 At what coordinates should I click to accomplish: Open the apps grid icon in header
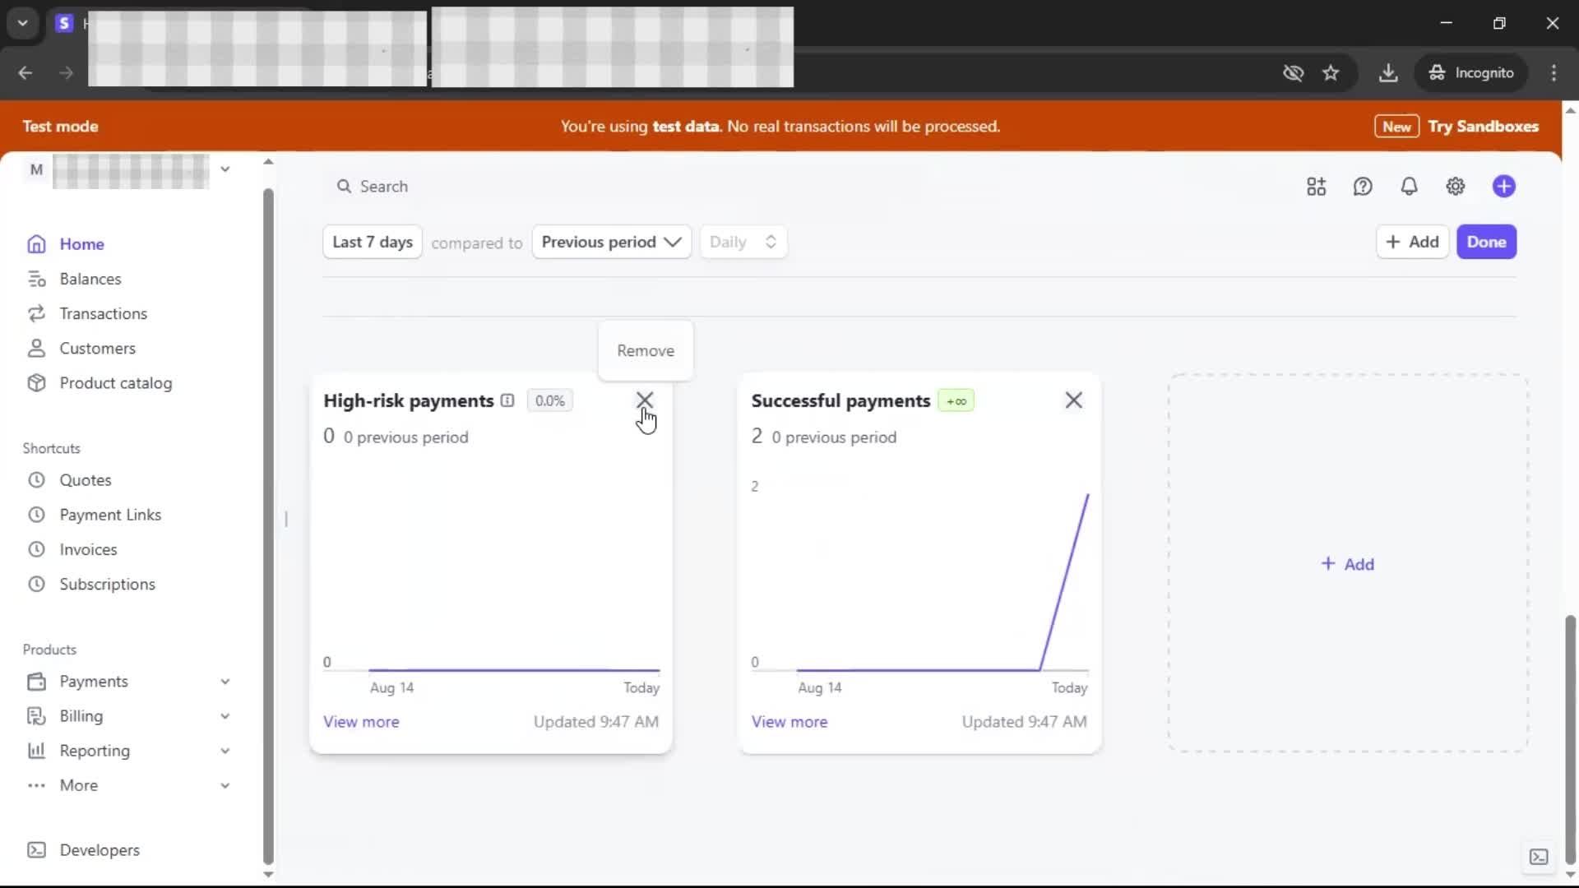[x=1316, y=187]
